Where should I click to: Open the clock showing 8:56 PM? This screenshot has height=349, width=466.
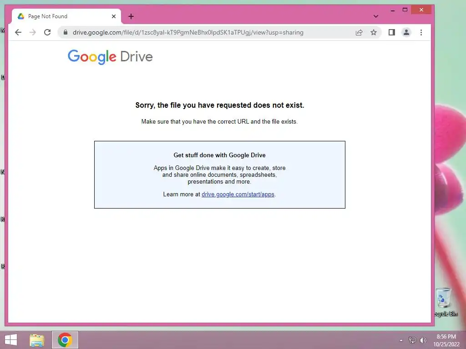pos(446,340)
